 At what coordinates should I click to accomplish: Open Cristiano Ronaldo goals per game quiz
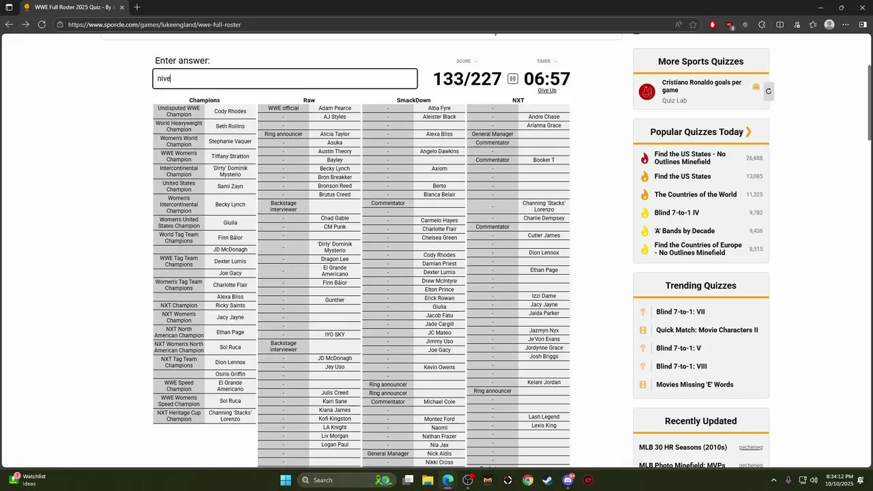point(701,86)
